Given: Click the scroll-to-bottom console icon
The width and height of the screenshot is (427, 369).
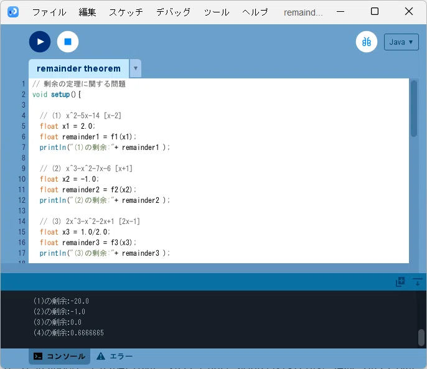Looking at the screenshot, I should 417,282.
